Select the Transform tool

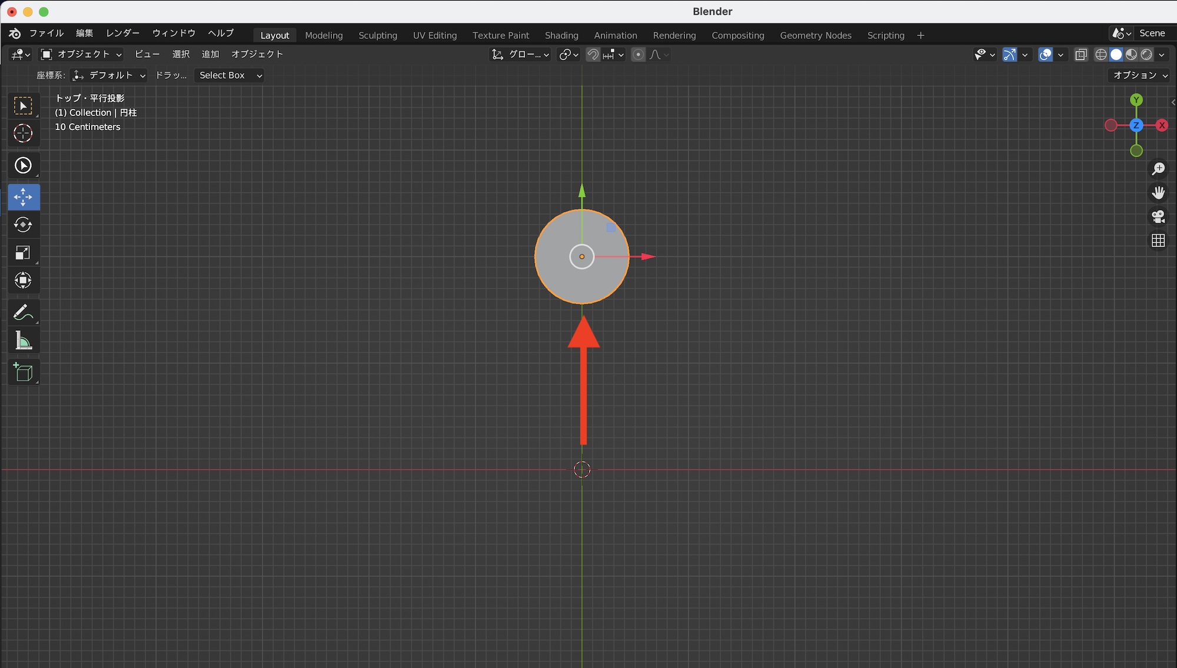[23, 281]
